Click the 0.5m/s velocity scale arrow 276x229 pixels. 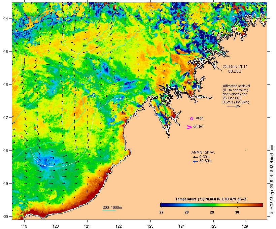tap(234, 106)
